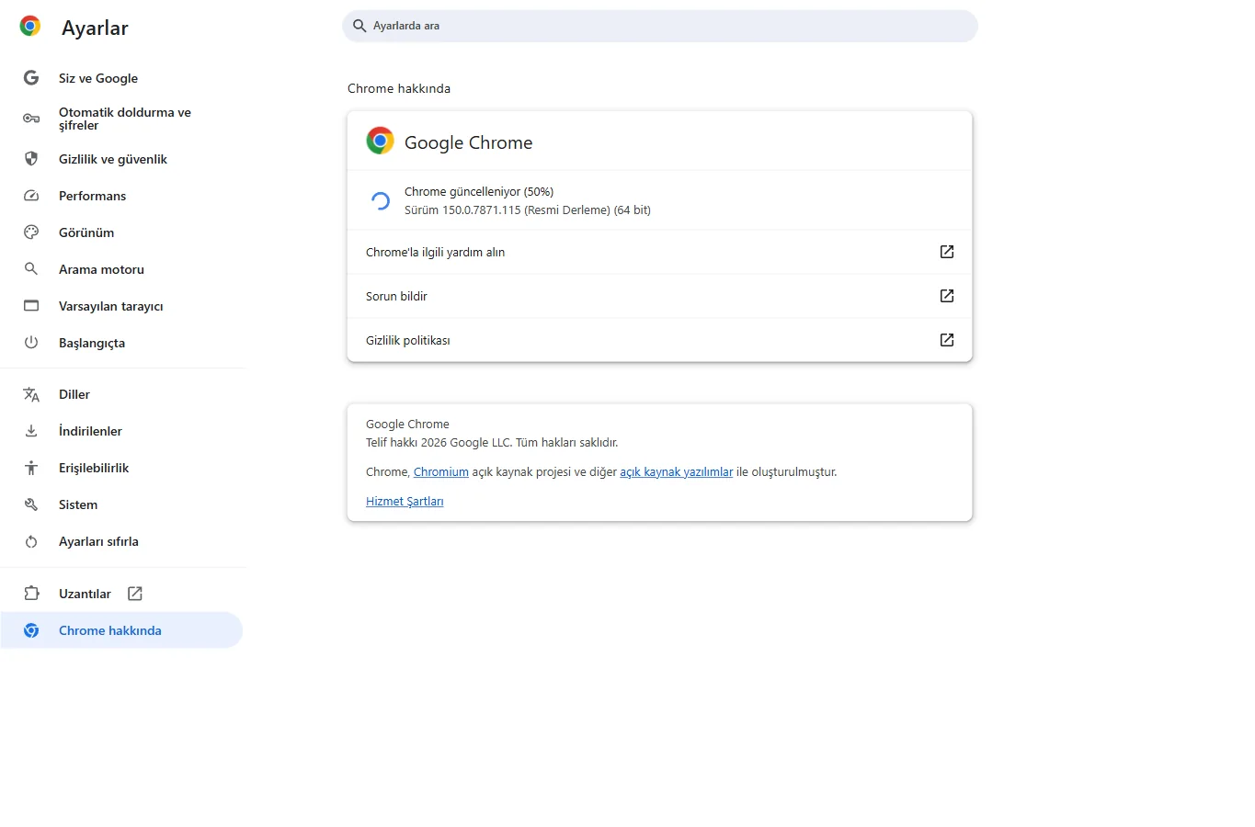Click the window icon for Varsayılan tarayıcı
Screen dimensions: 1255x827
[31, 306]
